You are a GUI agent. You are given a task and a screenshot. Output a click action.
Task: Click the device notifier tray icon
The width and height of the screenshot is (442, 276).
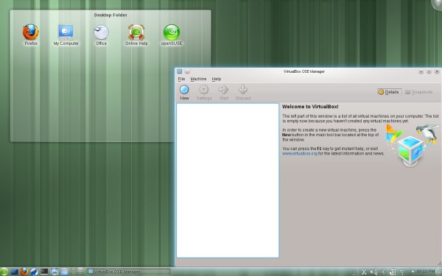pos(393,272)
